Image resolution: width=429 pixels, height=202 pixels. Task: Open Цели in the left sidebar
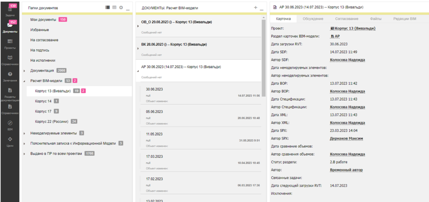(x=10, y=142)
